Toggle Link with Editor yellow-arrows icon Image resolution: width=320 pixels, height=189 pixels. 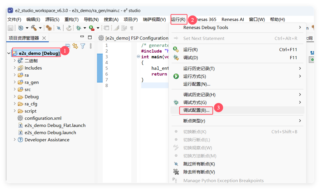click(75, 46)
